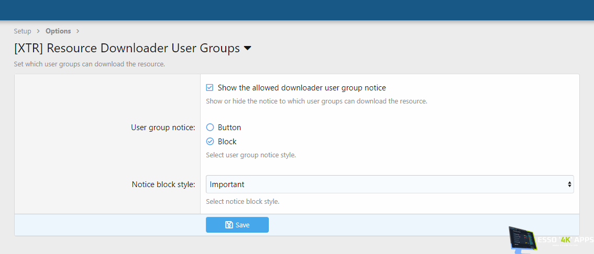Select the Block radio option

[x=210, y=142]
